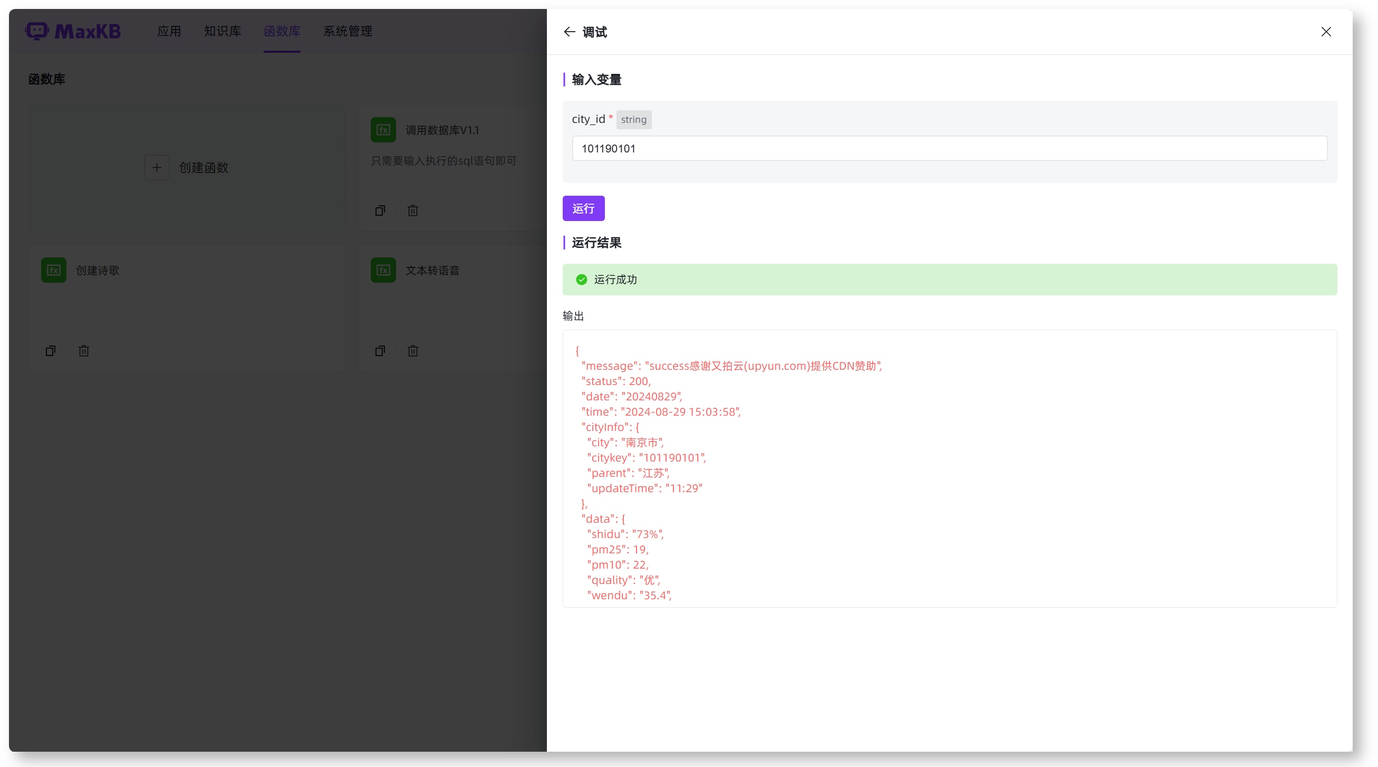1378x767 pixels.
Task: Click the 函数库 page heading
Action: (x=46, y=79)
